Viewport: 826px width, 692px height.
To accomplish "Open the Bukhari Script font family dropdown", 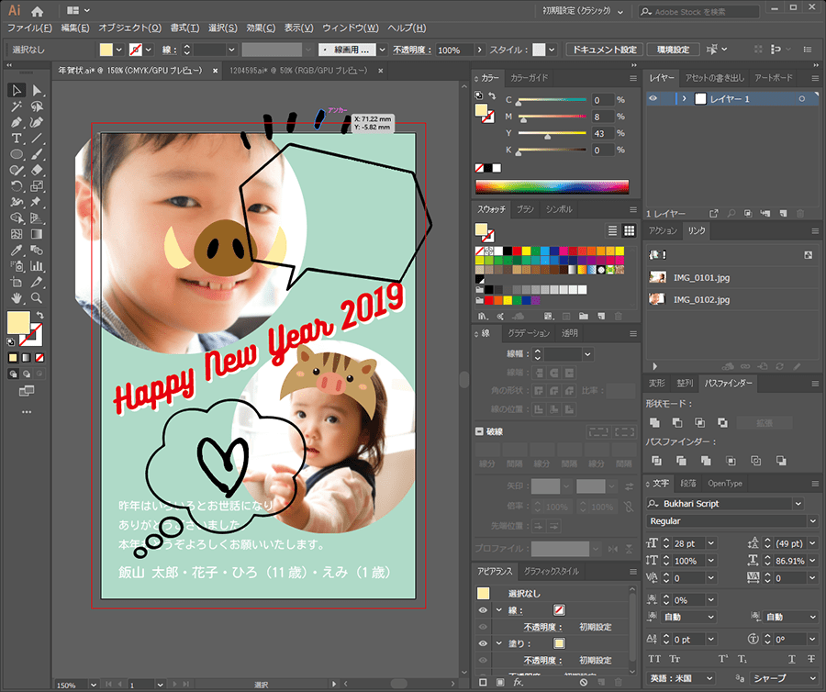I will (x=798, y=504).
